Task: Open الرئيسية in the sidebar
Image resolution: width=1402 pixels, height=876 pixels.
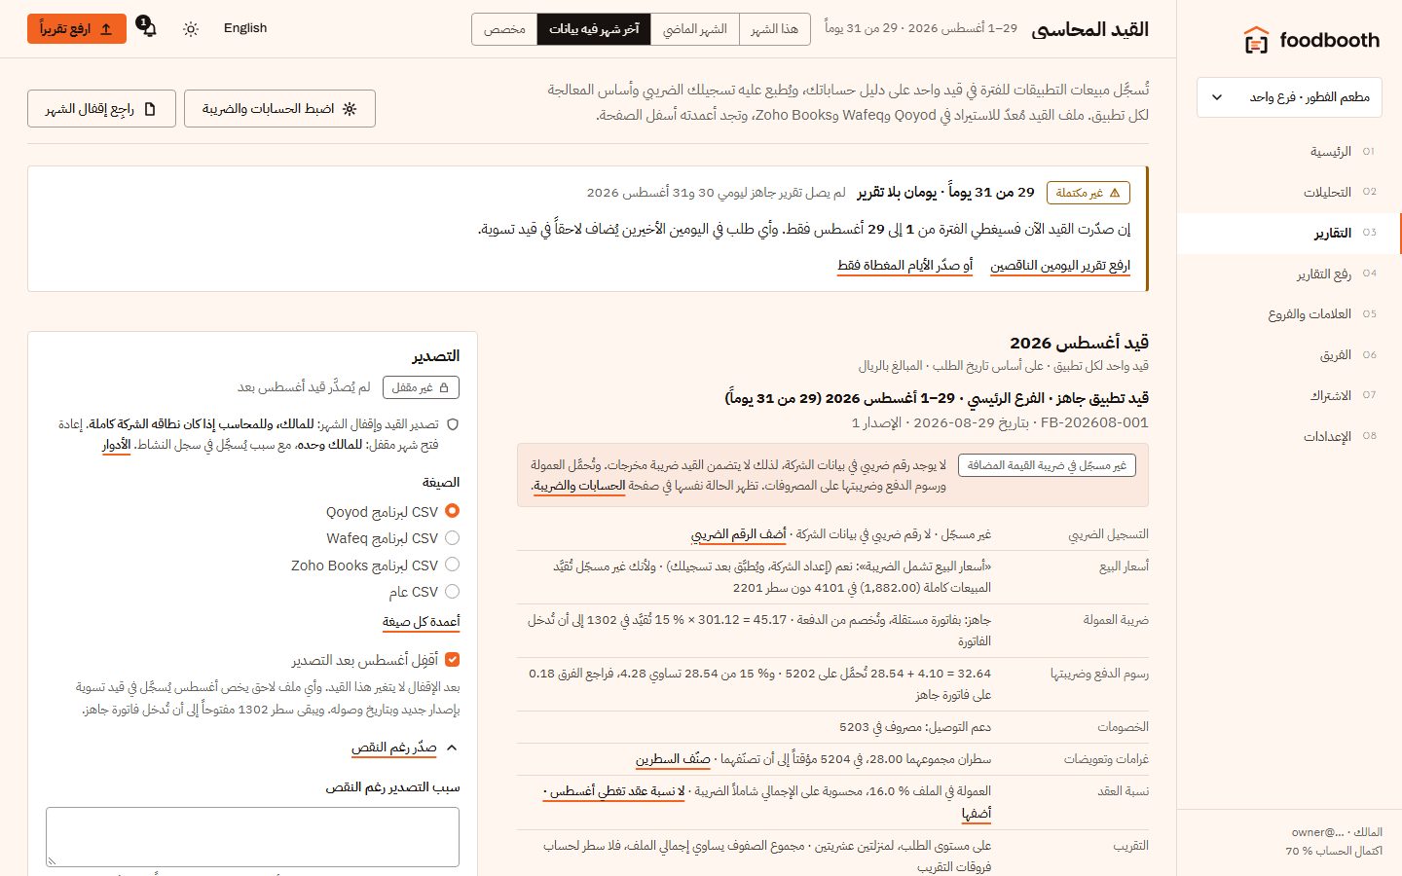Action: coord(1289,151)
